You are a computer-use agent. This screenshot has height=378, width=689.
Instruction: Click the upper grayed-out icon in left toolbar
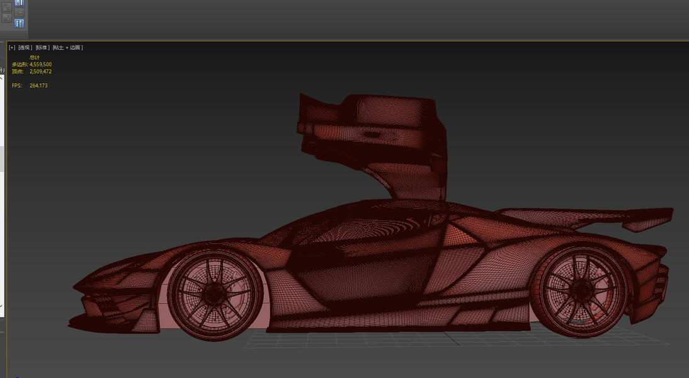(x=6, y=7)
